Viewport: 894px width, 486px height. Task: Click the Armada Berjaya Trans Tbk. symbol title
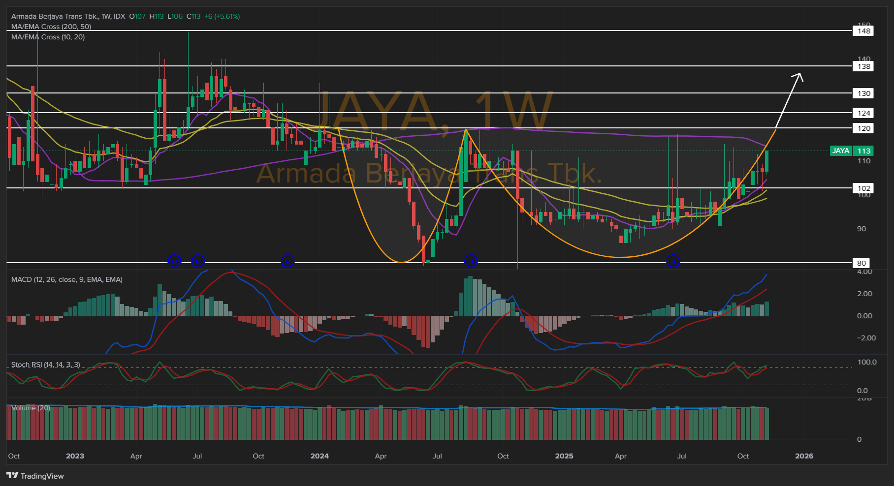pos(55,16)
